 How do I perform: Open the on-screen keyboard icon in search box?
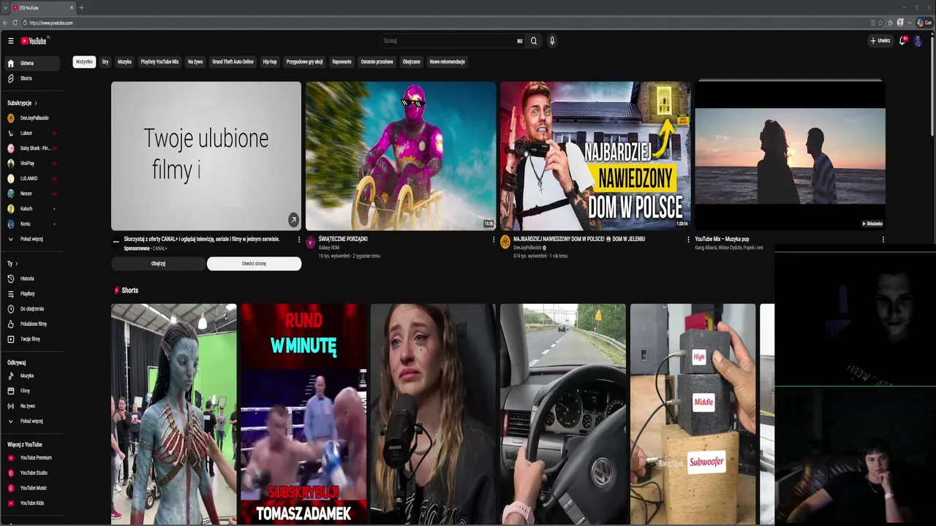coord(520,41)
